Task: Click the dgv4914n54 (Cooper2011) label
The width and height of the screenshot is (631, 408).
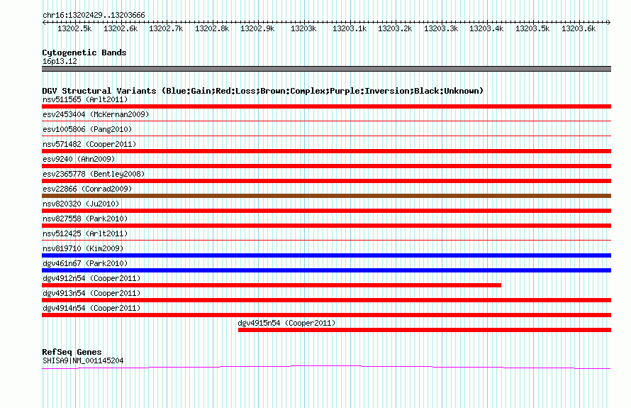Action: (91, 308)
